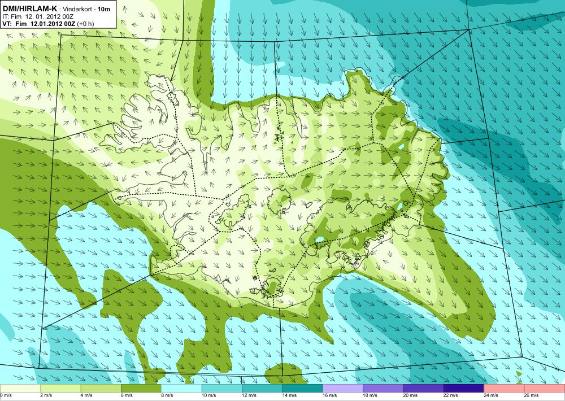The height and width of the screenshot is (401, 565).
Task: Select the darkest purple 22–24 m/s legend swatch
Action: coord(464,389)
